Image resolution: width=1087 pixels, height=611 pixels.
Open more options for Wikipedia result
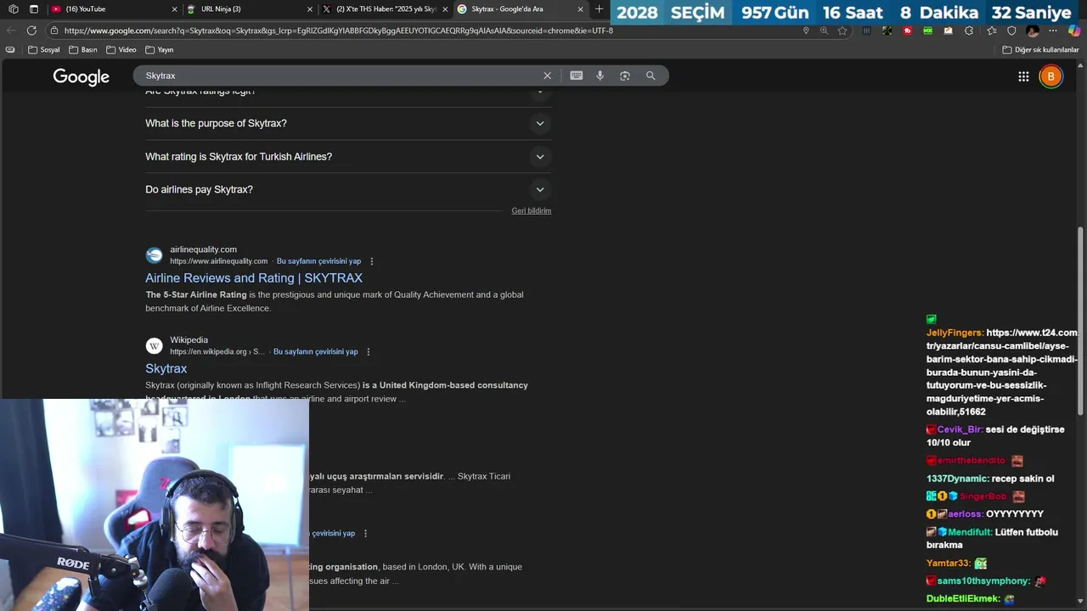pyautogui.click(x=368, y=351)
